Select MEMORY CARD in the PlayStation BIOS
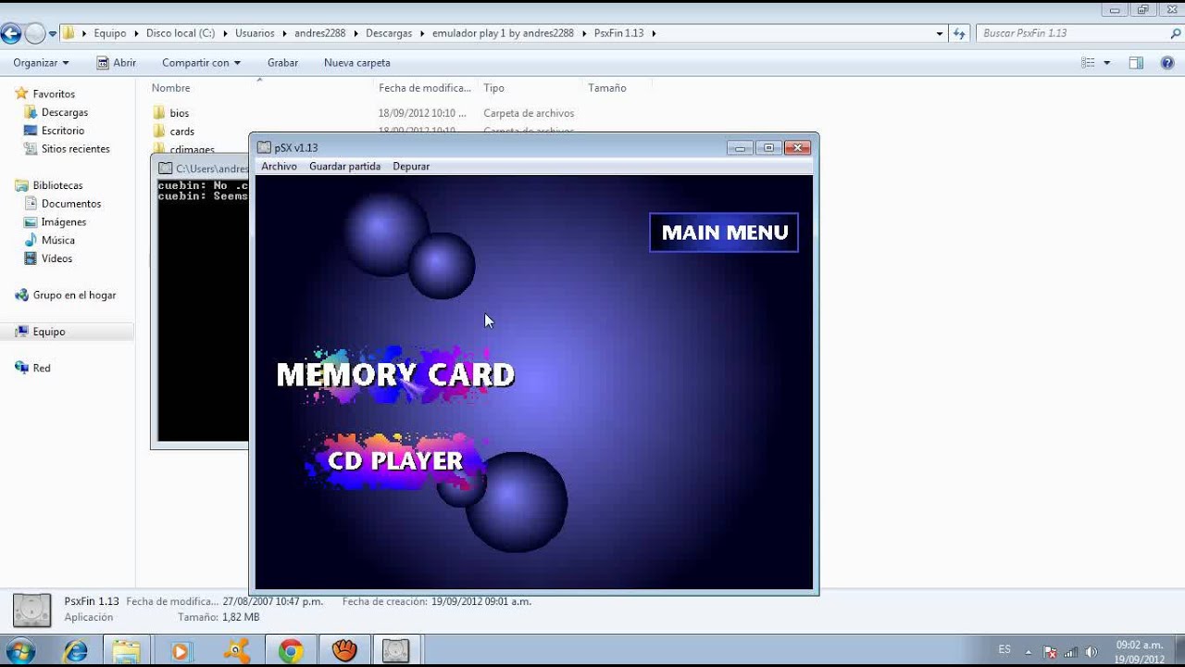Screen dimensions: 1185x667 click(395, 374)
